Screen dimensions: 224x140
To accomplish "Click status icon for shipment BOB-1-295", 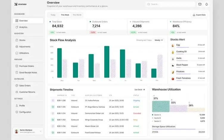I will [53, 107].
